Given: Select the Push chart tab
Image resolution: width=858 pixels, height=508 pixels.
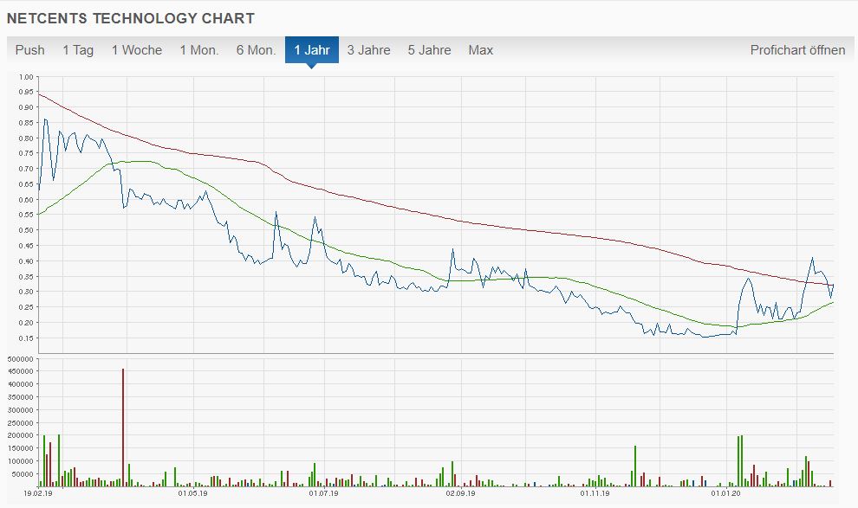Looking at the screenshot, I should (29, 50).
